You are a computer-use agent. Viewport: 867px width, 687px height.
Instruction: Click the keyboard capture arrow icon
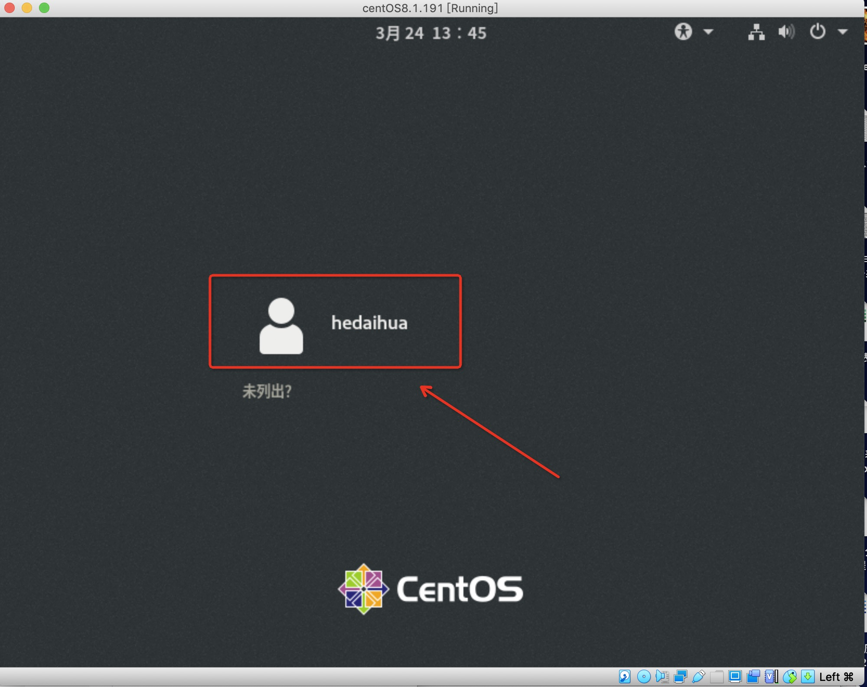[x=808, y=676]
